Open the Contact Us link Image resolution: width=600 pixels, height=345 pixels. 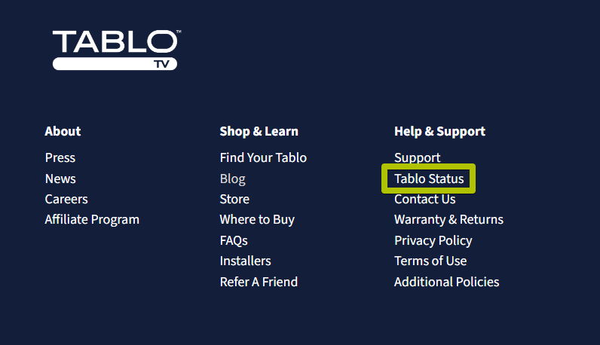(x=424, y=199)
